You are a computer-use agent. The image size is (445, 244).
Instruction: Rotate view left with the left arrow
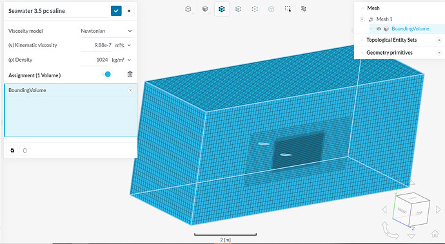[384, 210]
